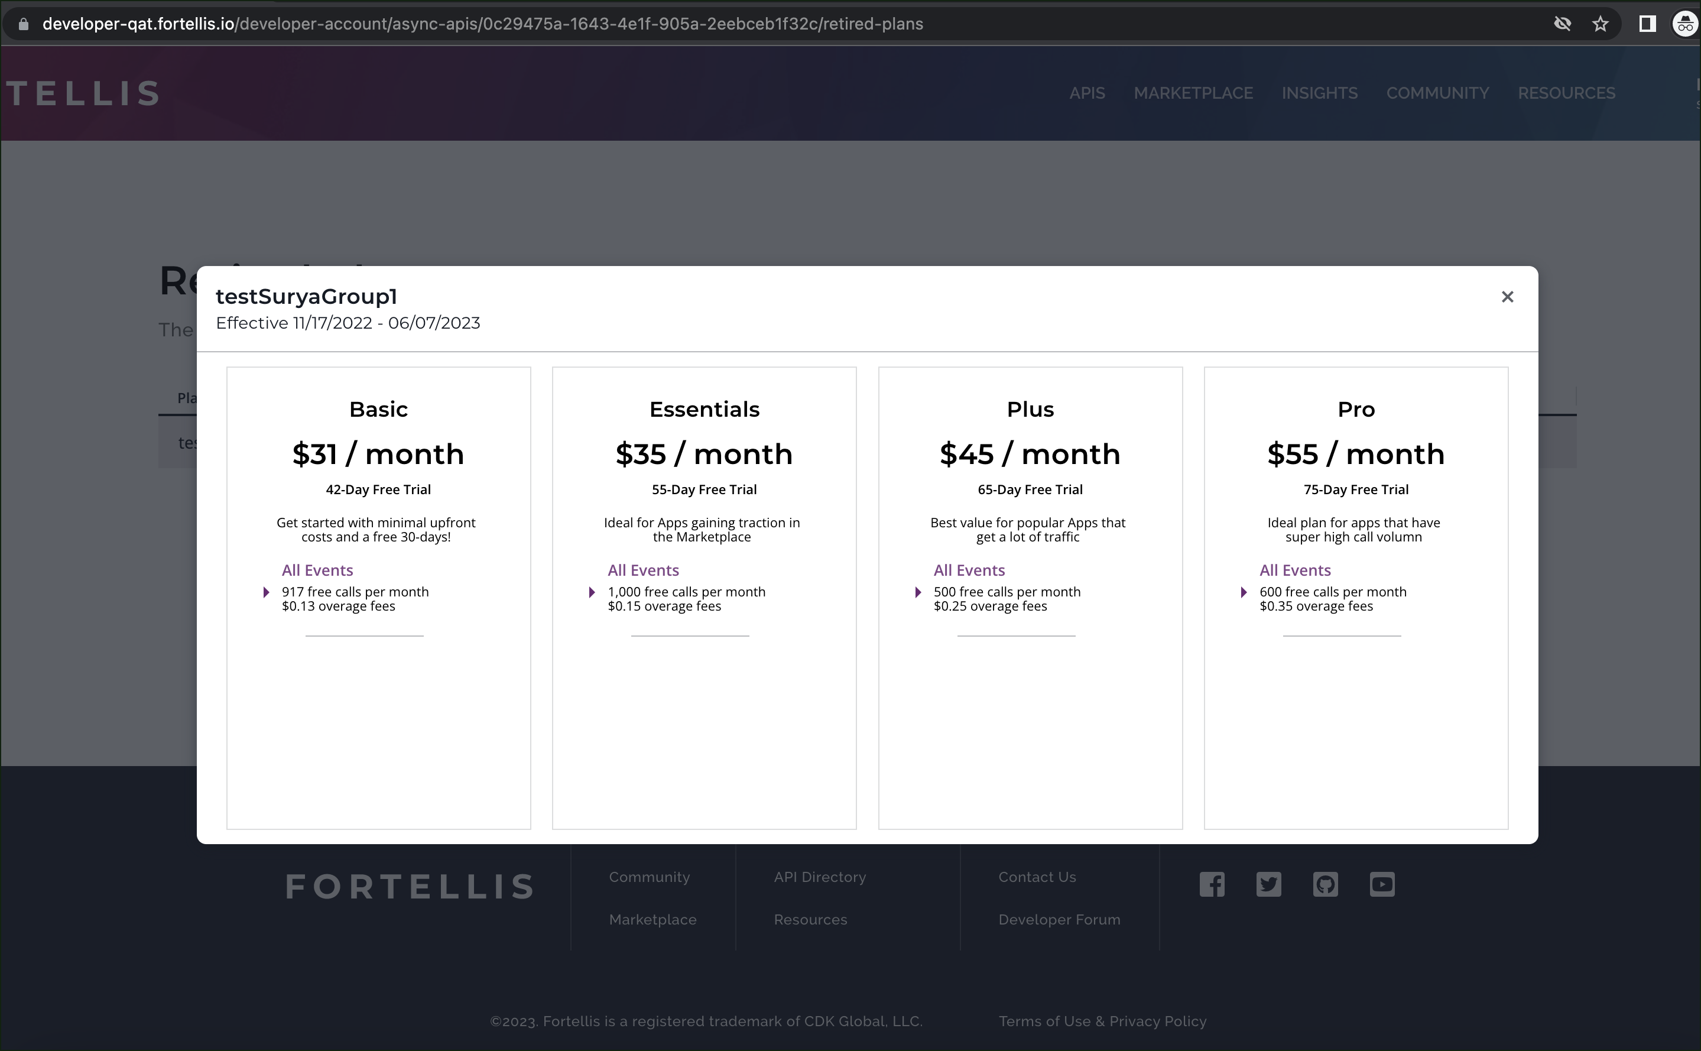View site lock security icon
The image size is (1701, 1051).
coord(24,24)
